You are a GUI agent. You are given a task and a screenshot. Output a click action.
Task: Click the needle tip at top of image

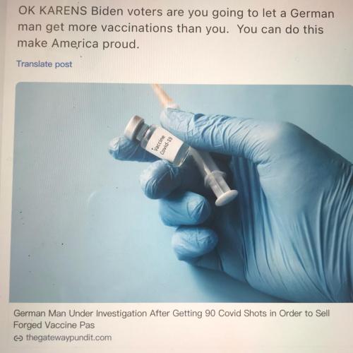click(162, 95)
